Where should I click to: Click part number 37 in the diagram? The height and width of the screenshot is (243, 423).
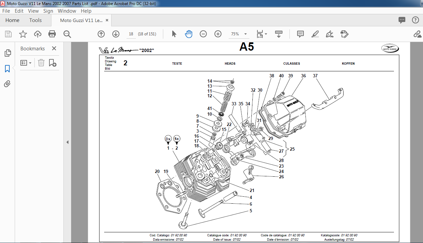(x=315, y=76)
